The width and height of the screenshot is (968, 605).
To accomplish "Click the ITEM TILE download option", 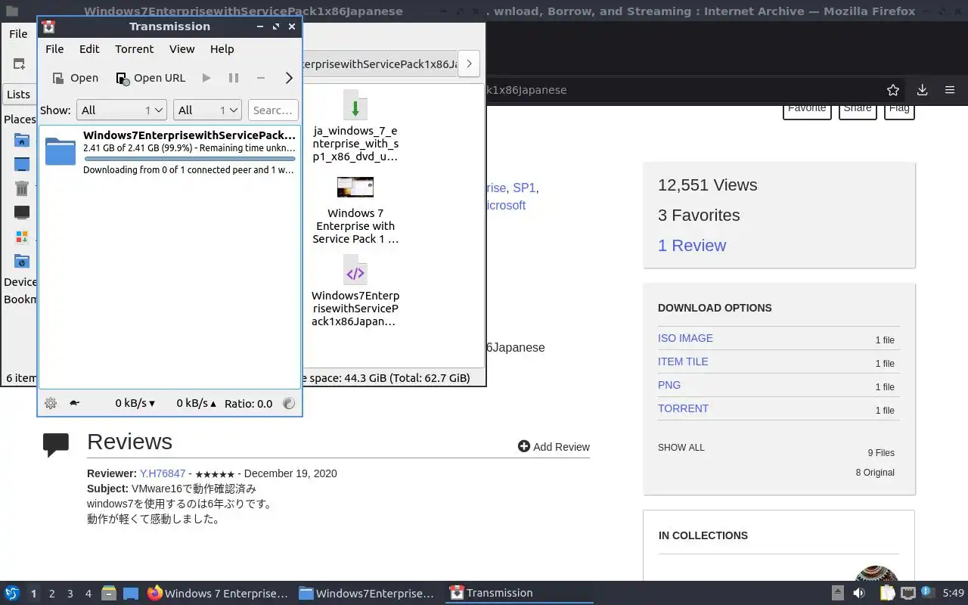I will [683, 361].
